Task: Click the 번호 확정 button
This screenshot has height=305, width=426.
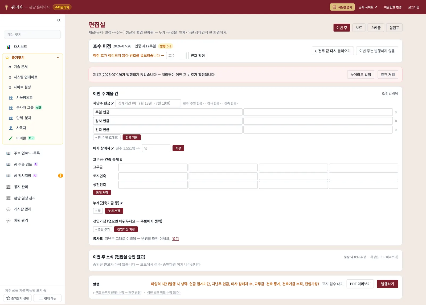Action: [198, 55]
